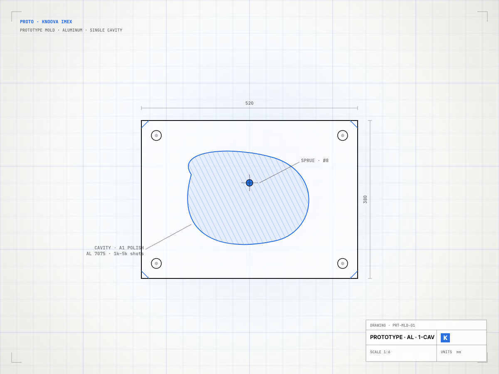The height and width of the screenshot is (374, 499).
Task: Select the bottom-right guide pin hole
Action: (x=343, y=263)
